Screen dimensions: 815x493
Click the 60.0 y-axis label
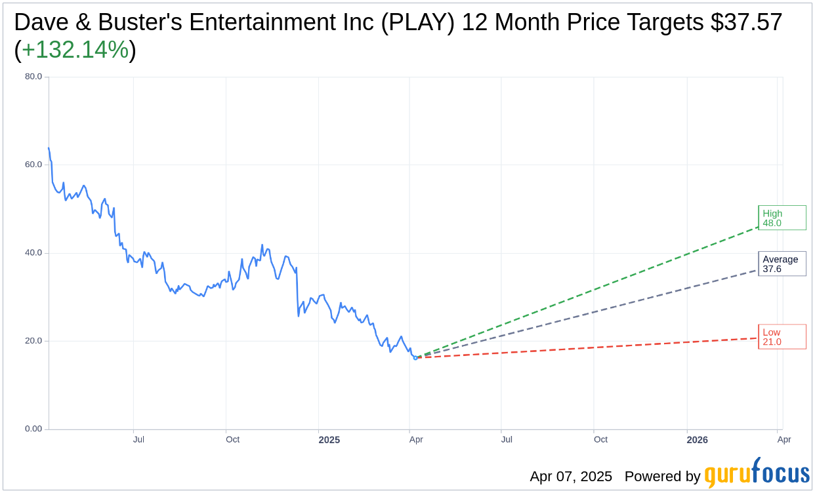(x=33, y=165)
